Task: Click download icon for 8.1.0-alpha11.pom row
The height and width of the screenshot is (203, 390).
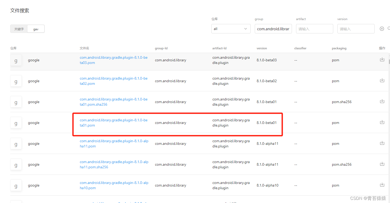Action: pyautogui.click(x=382, y=143)
